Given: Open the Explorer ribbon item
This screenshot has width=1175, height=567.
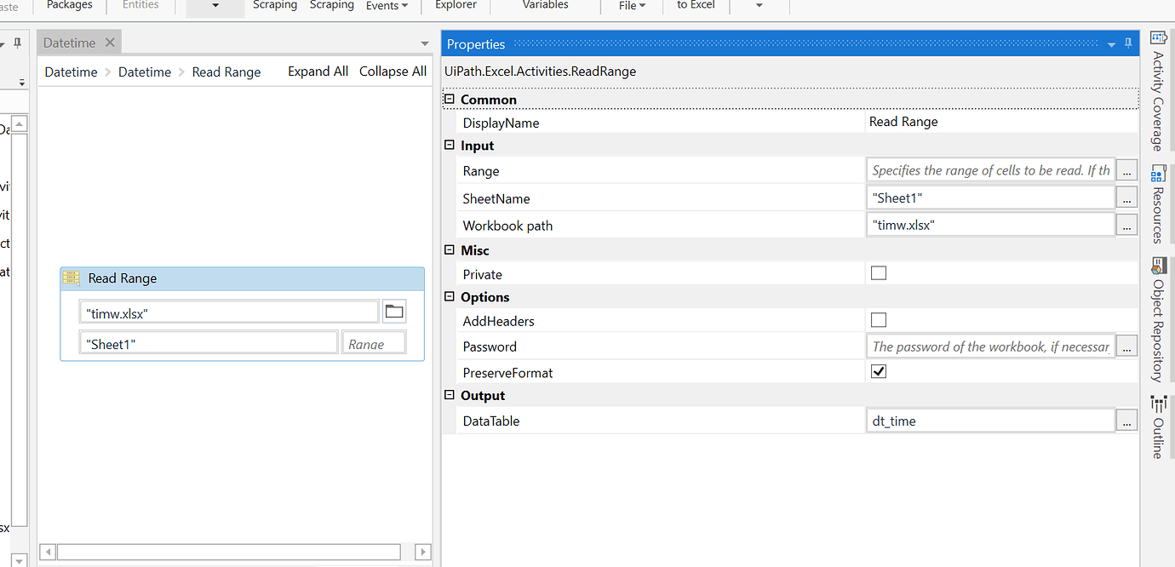Looking at the screenshot, I should pos(456,5).
